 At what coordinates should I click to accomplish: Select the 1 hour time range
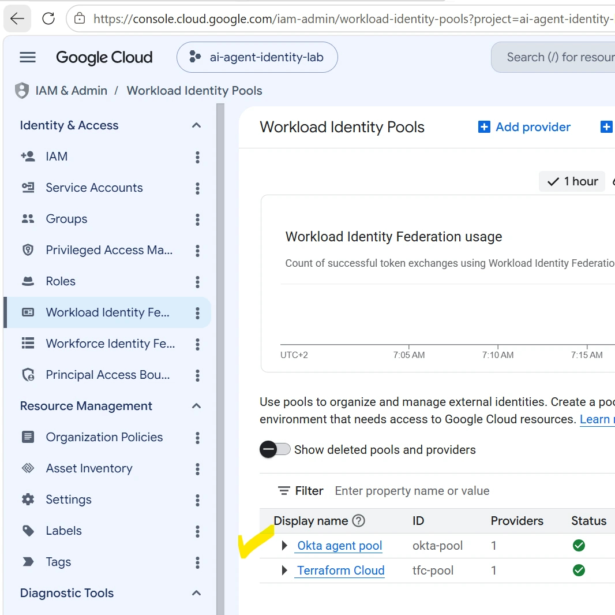click(x=572, y=181)
